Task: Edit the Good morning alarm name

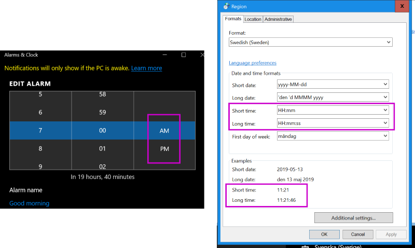Action: 29,203
